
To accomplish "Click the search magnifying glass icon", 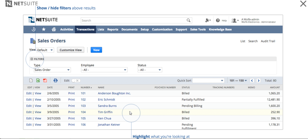I will [188, 21].
